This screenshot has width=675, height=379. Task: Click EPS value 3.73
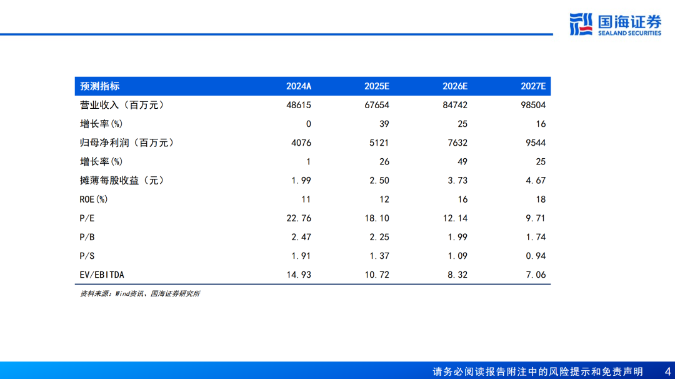click(x=457, y=181)
